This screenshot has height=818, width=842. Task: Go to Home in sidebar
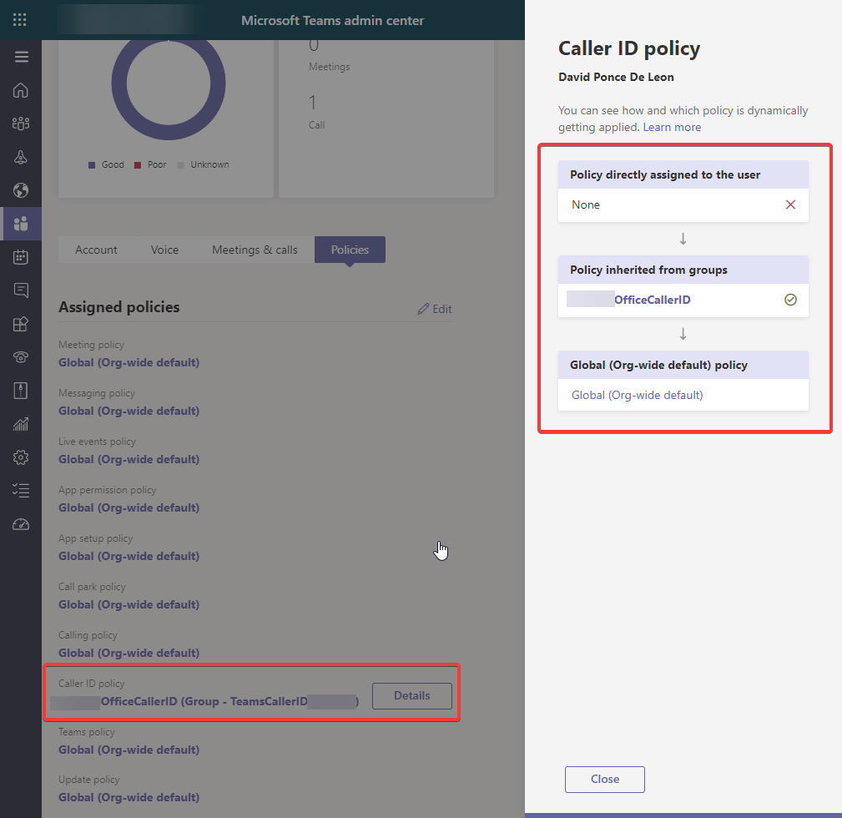[21, 90]
